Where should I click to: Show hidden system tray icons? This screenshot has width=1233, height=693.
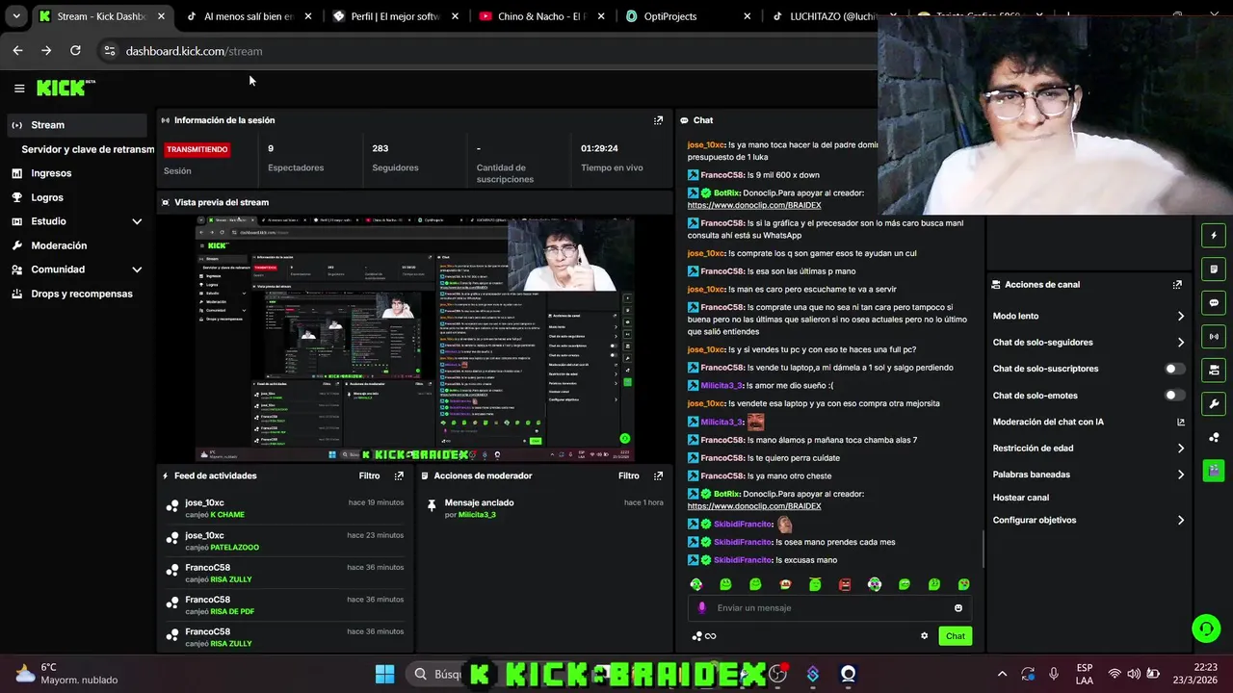[x=1002, y=674]
